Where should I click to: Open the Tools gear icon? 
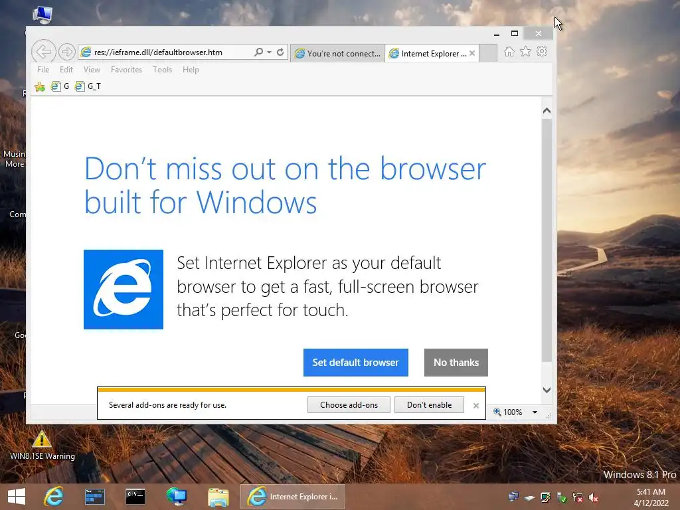[x=542, y=52]
